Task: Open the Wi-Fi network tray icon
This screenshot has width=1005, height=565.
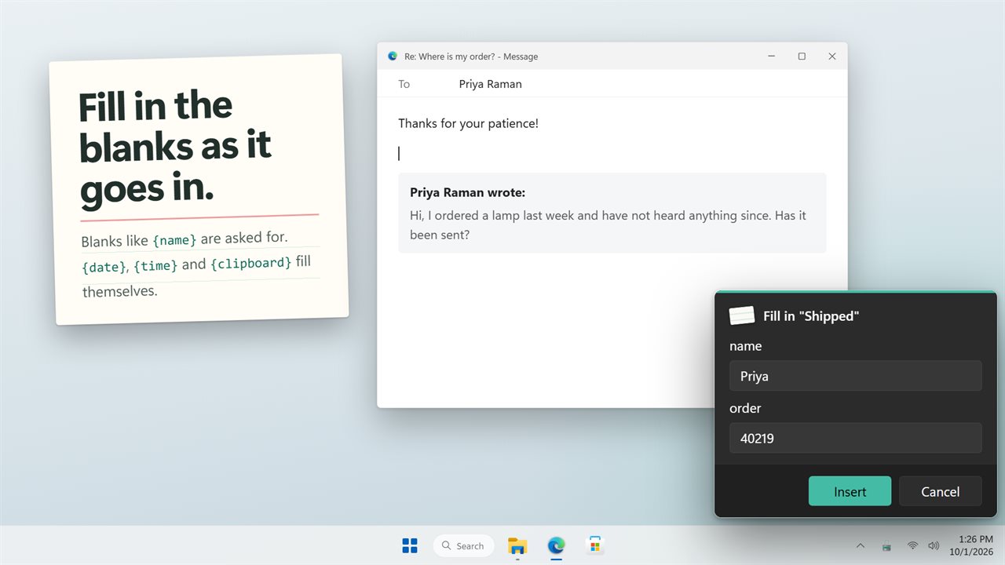Action: tap(912, 545)
